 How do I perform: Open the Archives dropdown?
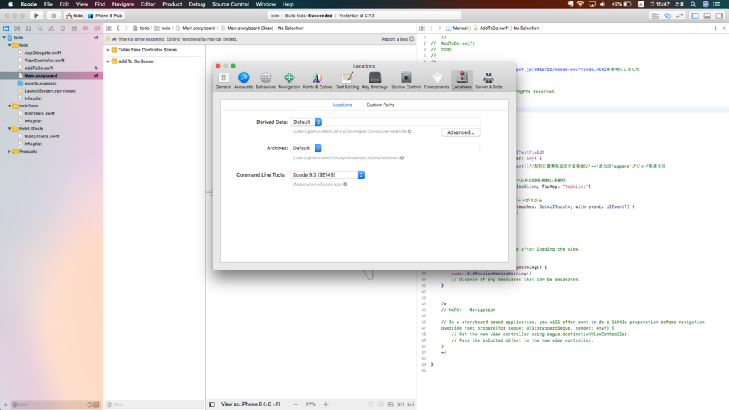[x=305, y=148]
